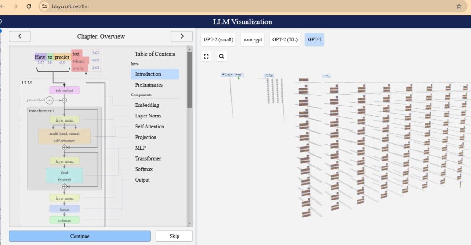Open site information icon in address bar

pyautogui.click(x=45, y=6)
